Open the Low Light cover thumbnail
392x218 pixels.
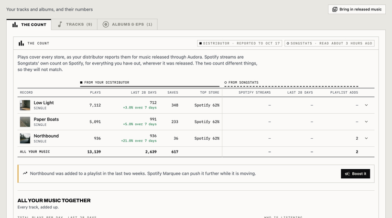25,105
